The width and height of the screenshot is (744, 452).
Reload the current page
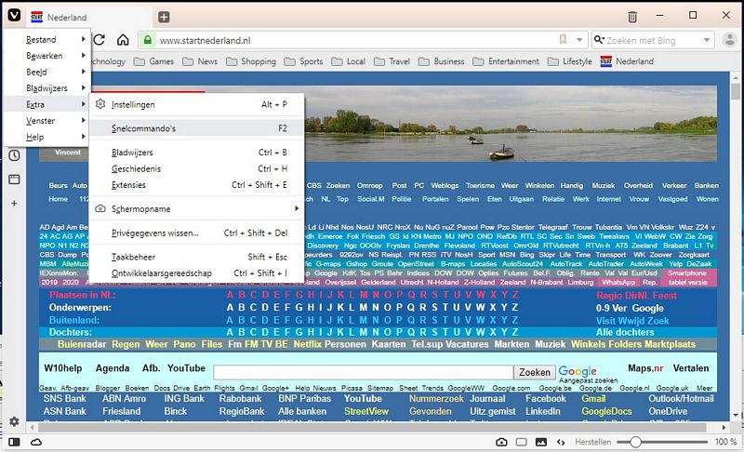click(100, 40)
